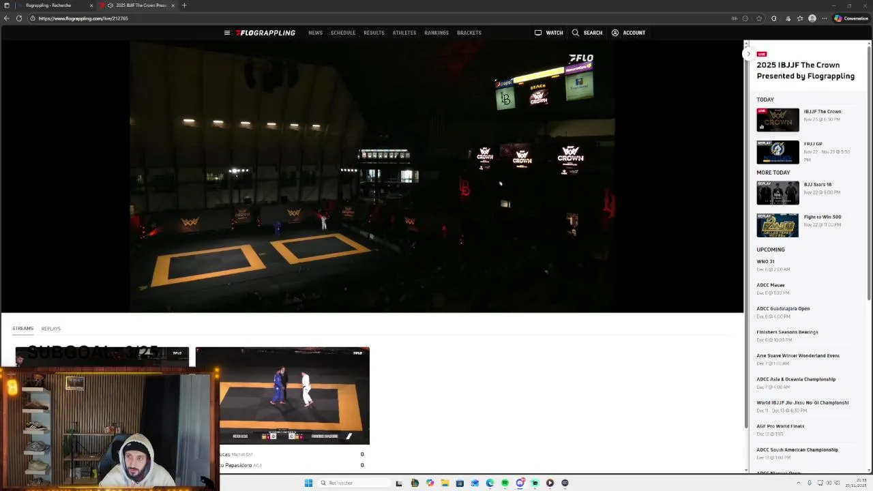
Task: Open the Finishers Seasons Beatings event
Action: coord(787,332)
